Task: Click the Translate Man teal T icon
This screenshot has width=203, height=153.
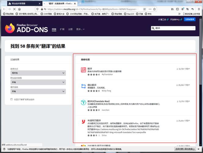Action: pos(83,103)
